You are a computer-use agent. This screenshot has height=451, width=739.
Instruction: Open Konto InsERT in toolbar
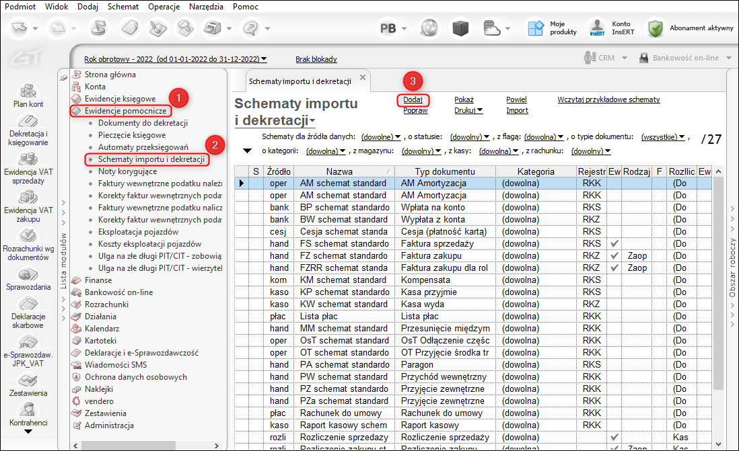(x=598, y=28)
